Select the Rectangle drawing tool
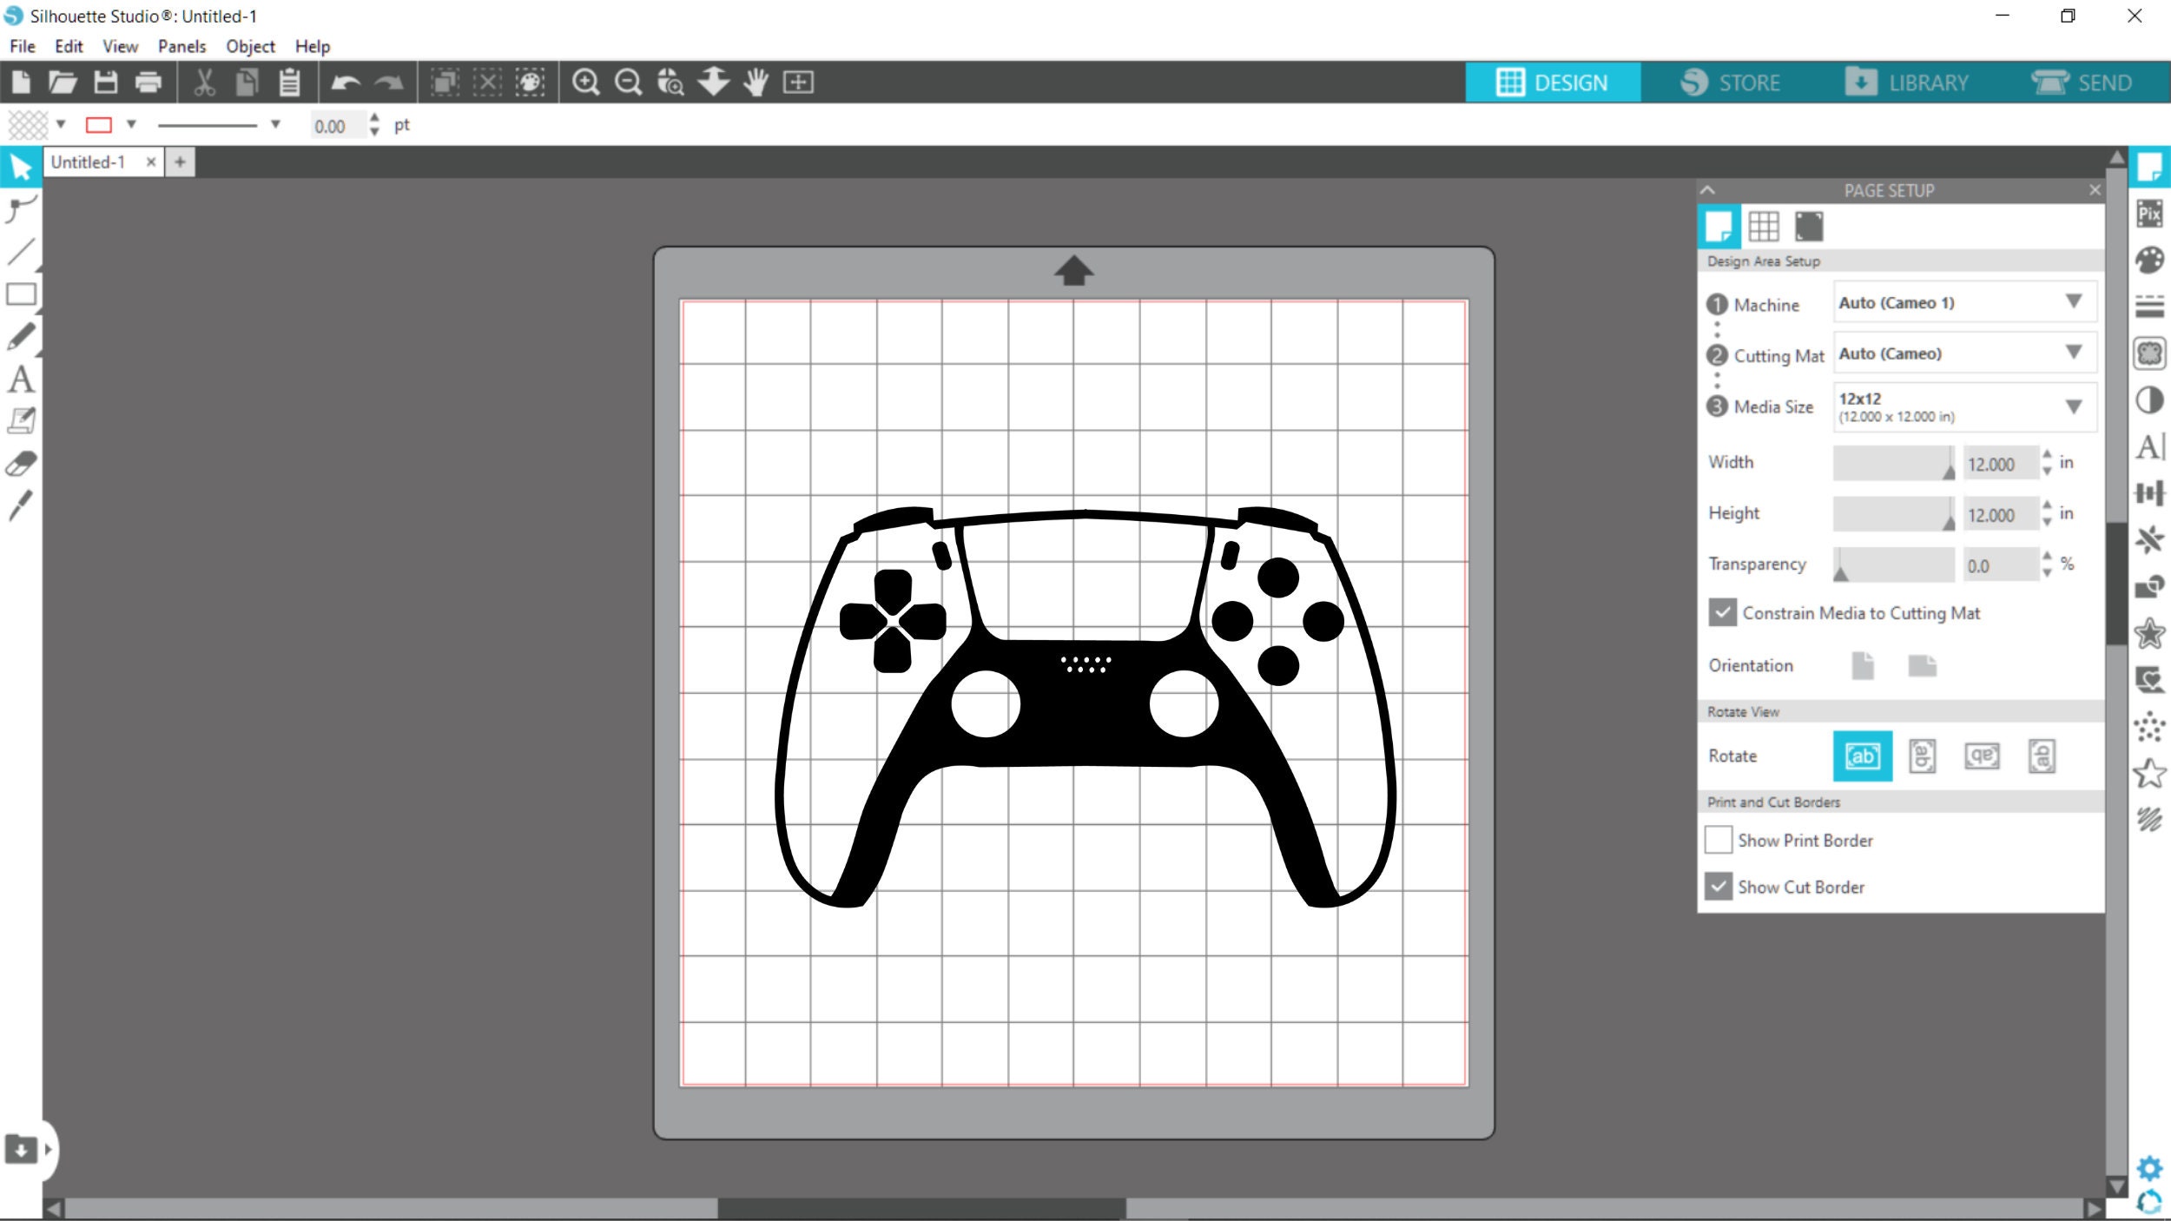 click(21, 294)
